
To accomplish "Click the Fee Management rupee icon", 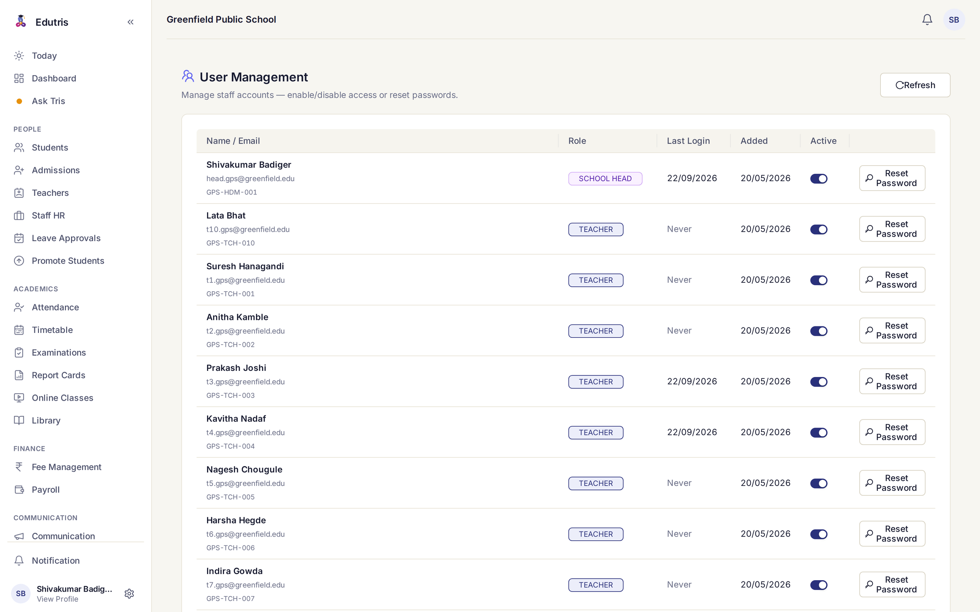I will pyautogui.click(x=19, y=467).
